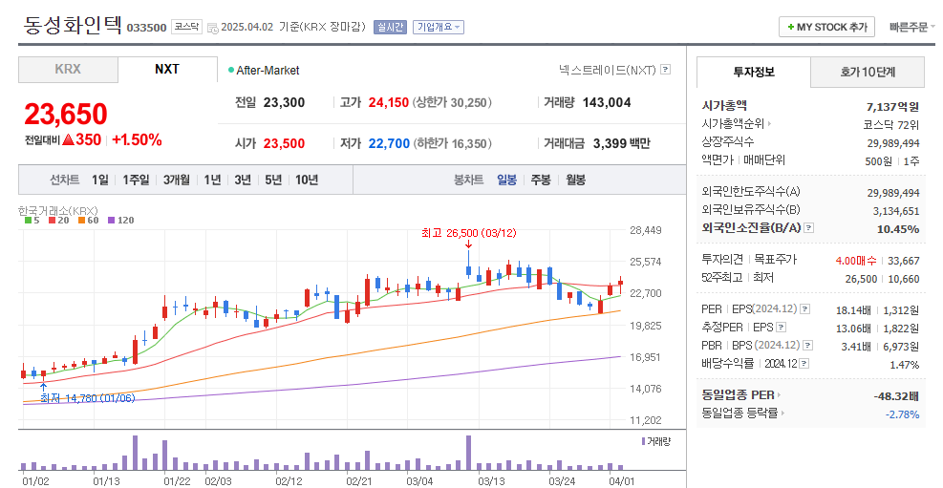Expand the 빠른주문 dropdown arrow

pos(932,27)
